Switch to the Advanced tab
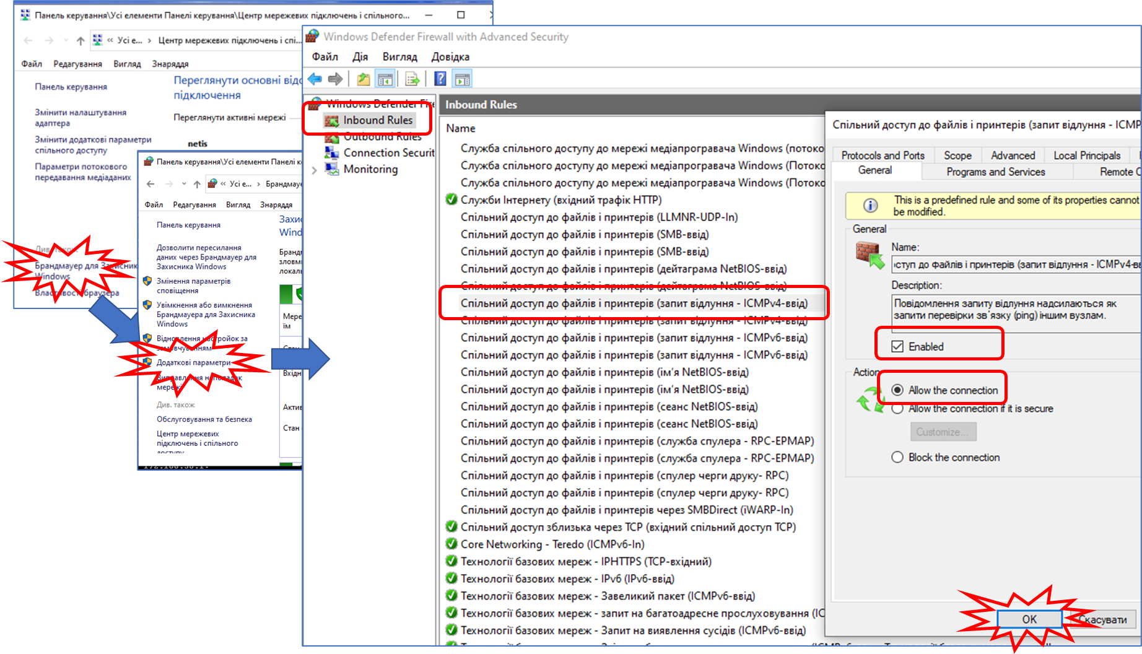Screen dimensions: 1142x654 coord(1013,155)
